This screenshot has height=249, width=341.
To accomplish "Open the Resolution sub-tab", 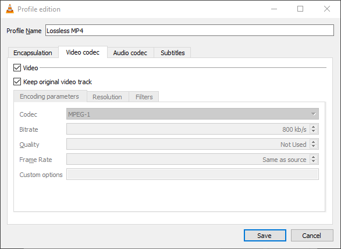I will point(107,97).
